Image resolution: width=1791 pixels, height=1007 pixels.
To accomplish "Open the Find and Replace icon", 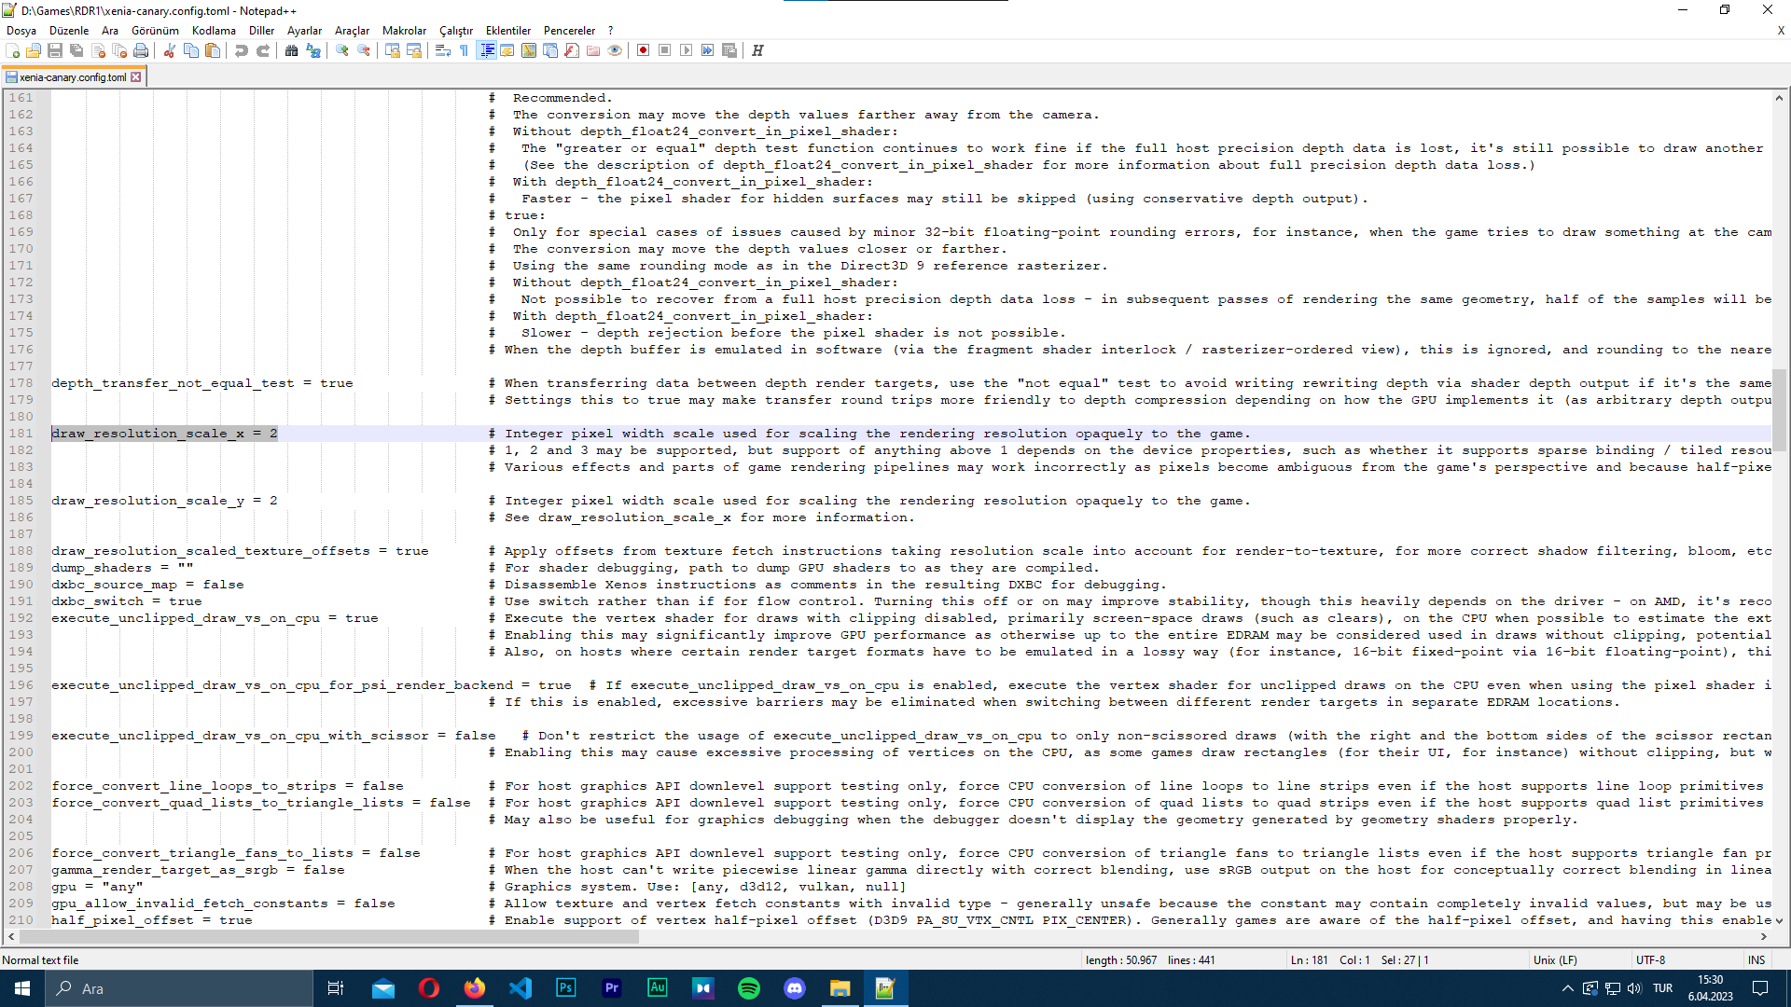I will pos(313,50).
